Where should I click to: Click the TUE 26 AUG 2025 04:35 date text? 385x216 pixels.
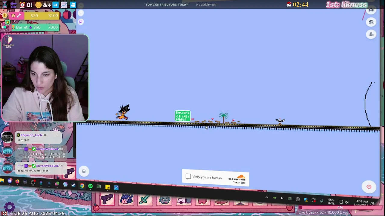pos(38,214)
